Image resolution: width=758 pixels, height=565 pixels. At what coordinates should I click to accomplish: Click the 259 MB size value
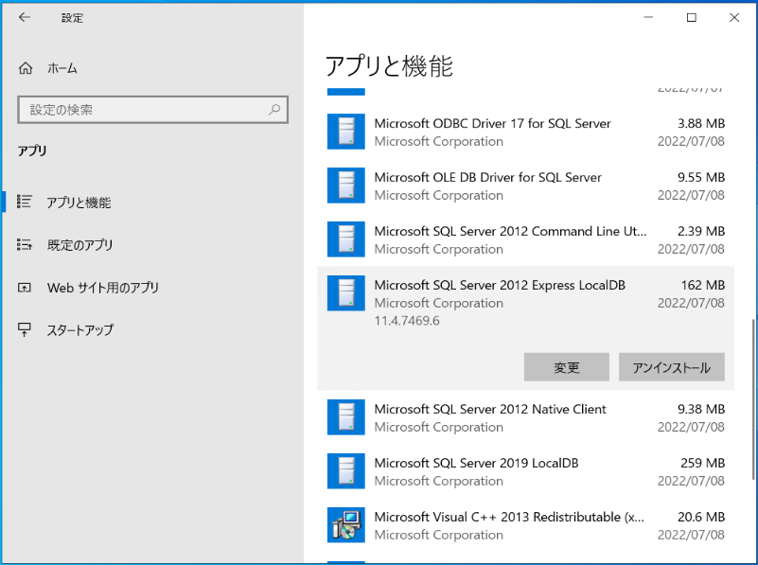(x=703, y=463)
